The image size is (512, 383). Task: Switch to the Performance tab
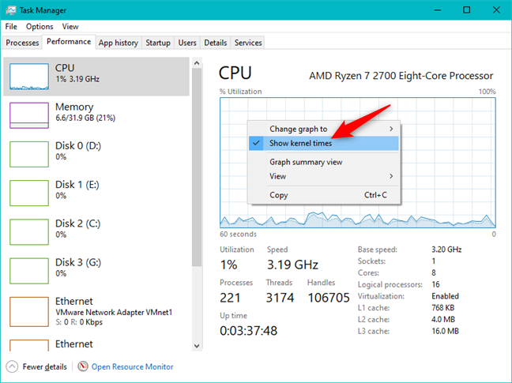tap(69, 42)
